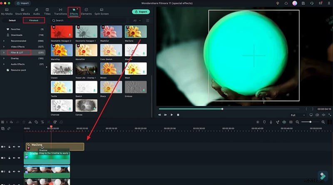Switch to the Audio tab

[37, 12]
